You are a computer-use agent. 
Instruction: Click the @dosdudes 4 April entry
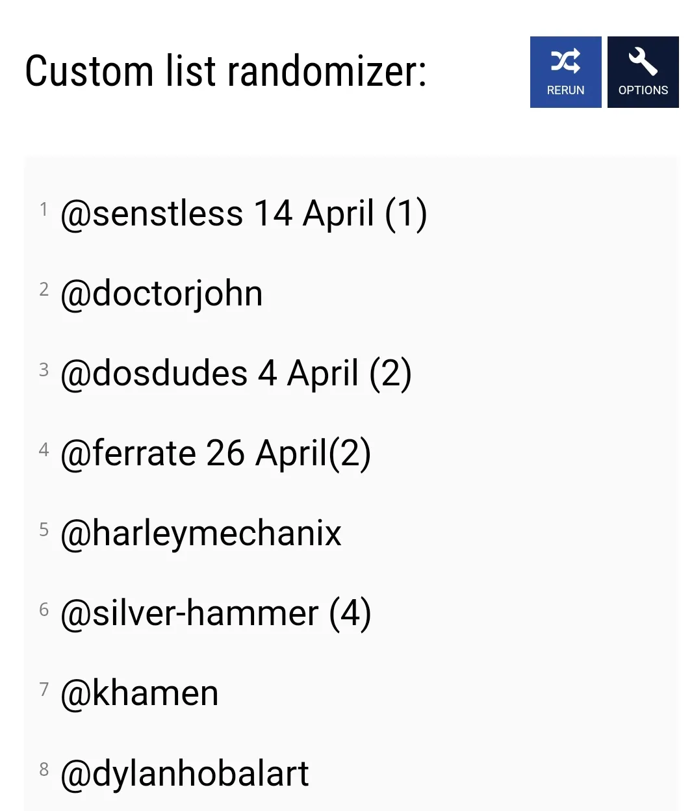[x=235, y=374]
